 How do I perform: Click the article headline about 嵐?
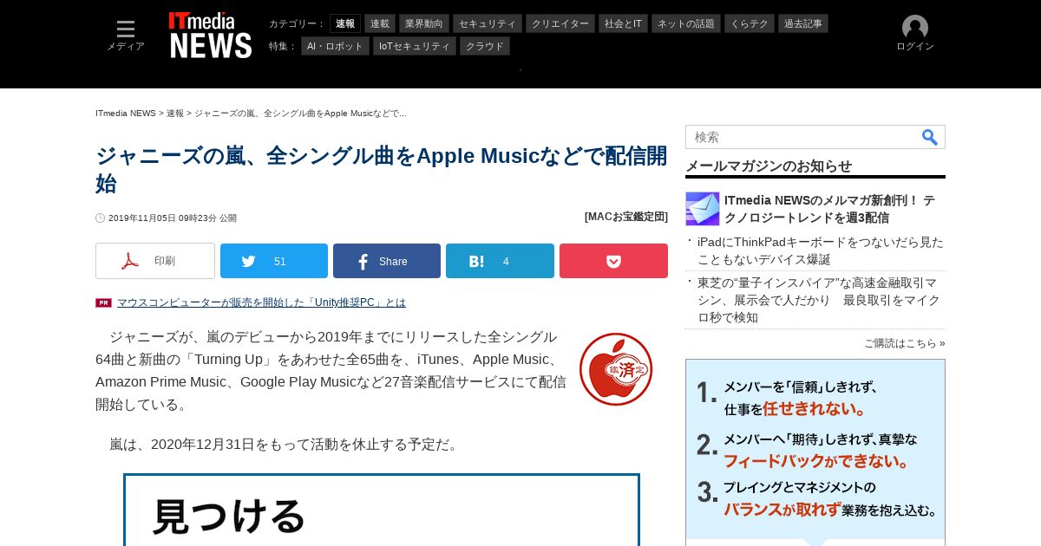(382, 169)
